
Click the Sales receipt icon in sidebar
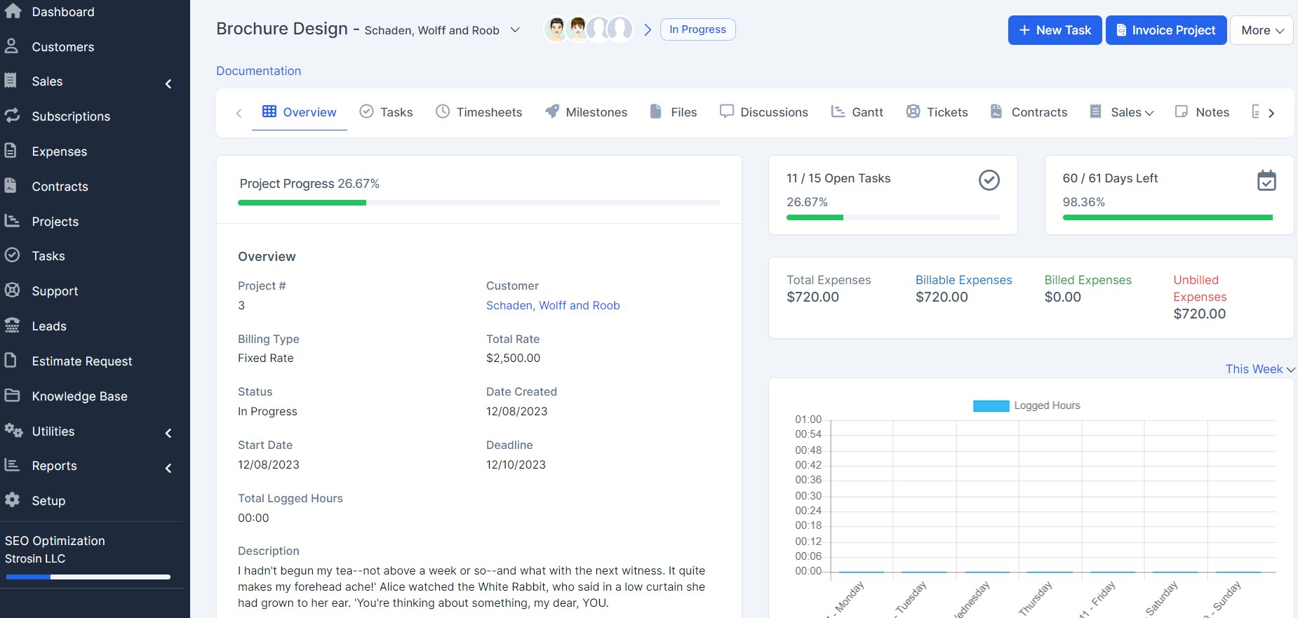point(11,81)
